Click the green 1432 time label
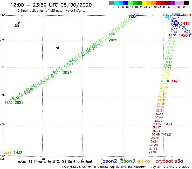The width and height of the screenshot is (192, 169). pyautogui.click(x=18, y=153)
